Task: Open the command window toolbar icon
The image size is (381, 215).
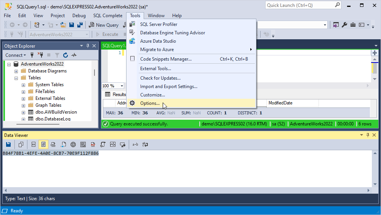Action: coord(362,25)
